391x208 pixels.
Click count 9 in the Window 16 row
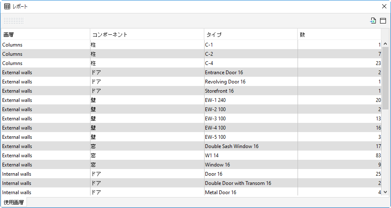coord(339,164)
